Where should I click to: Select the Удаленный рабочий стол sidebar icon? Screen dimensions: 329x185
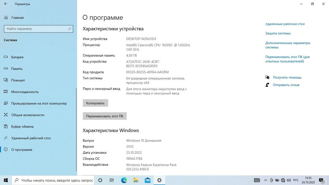[x=6, y=138]
